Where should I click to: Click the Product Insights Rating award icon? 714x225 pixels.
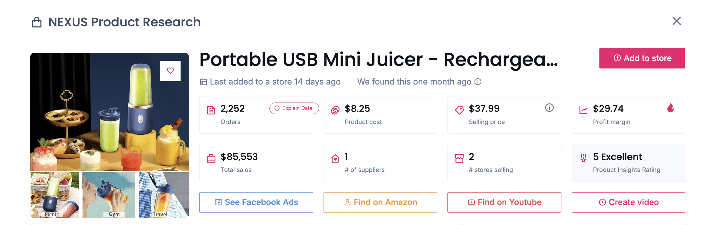583,159
